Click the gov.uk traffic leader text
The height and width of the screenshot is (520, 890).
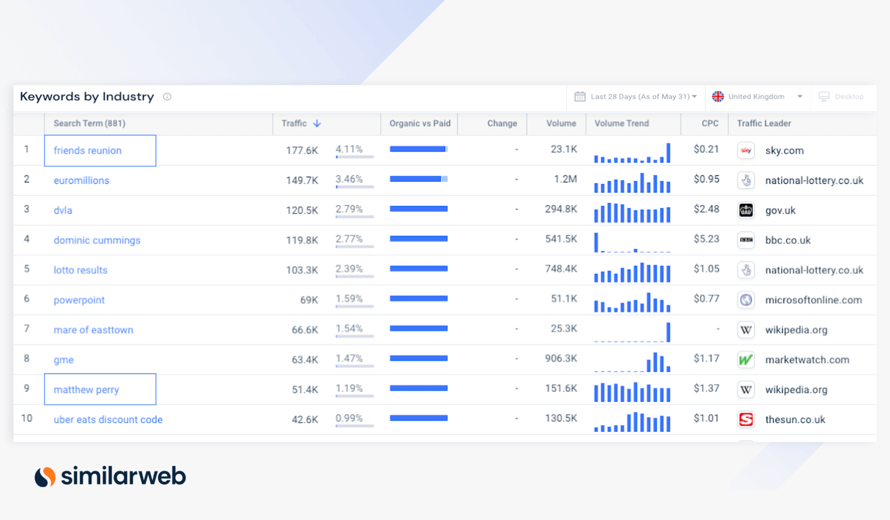[x=780, y=210]
